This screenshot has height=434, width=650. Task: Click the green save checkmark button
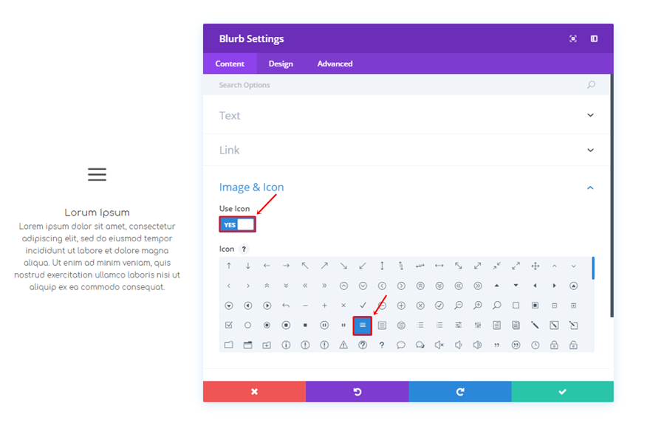tap(562, 392)
